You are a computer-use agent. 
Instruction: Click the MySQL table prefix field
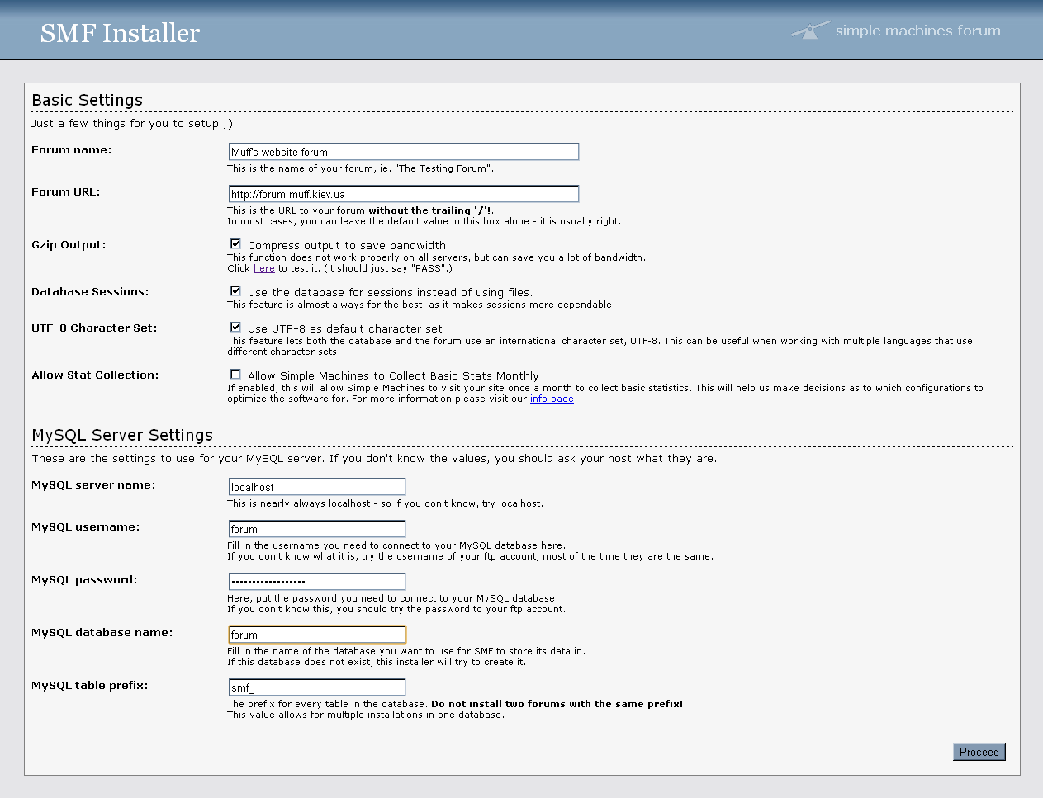317,687
